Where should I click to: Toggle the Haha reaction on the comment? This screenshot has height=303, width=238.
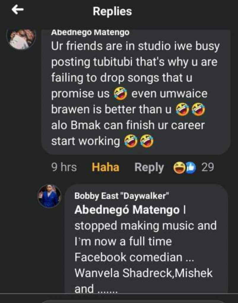[x=105, y=167]
